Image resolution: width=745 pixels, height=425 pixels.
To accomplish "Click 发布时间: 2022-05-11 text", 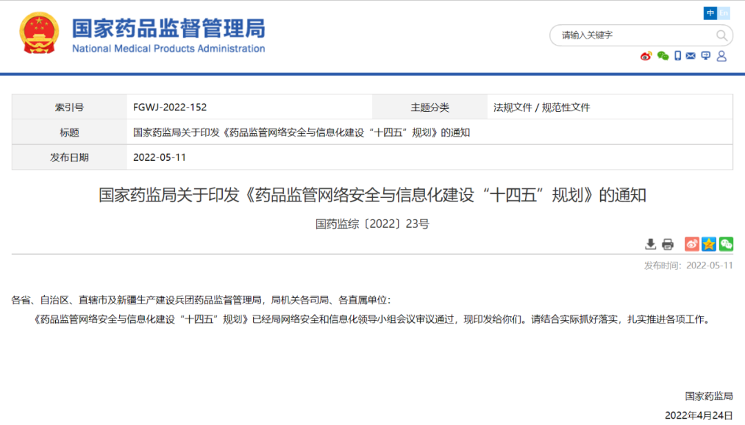I will coord(688,265).
